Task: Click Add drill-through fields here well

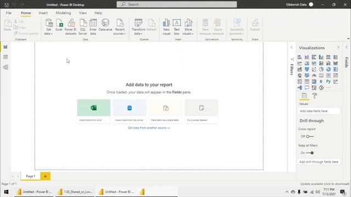Action: [x=319, y=162]
